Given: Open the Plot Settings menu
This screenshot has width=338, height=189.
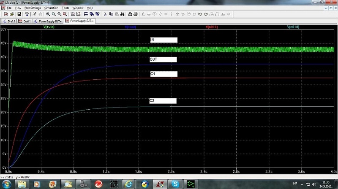Looking at the screenshot, I should tap(33, 8).
